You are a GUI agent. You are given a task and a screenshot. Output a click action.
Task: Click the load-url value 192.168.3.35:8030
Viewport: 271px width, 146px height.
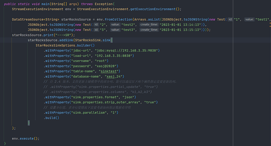114,56
